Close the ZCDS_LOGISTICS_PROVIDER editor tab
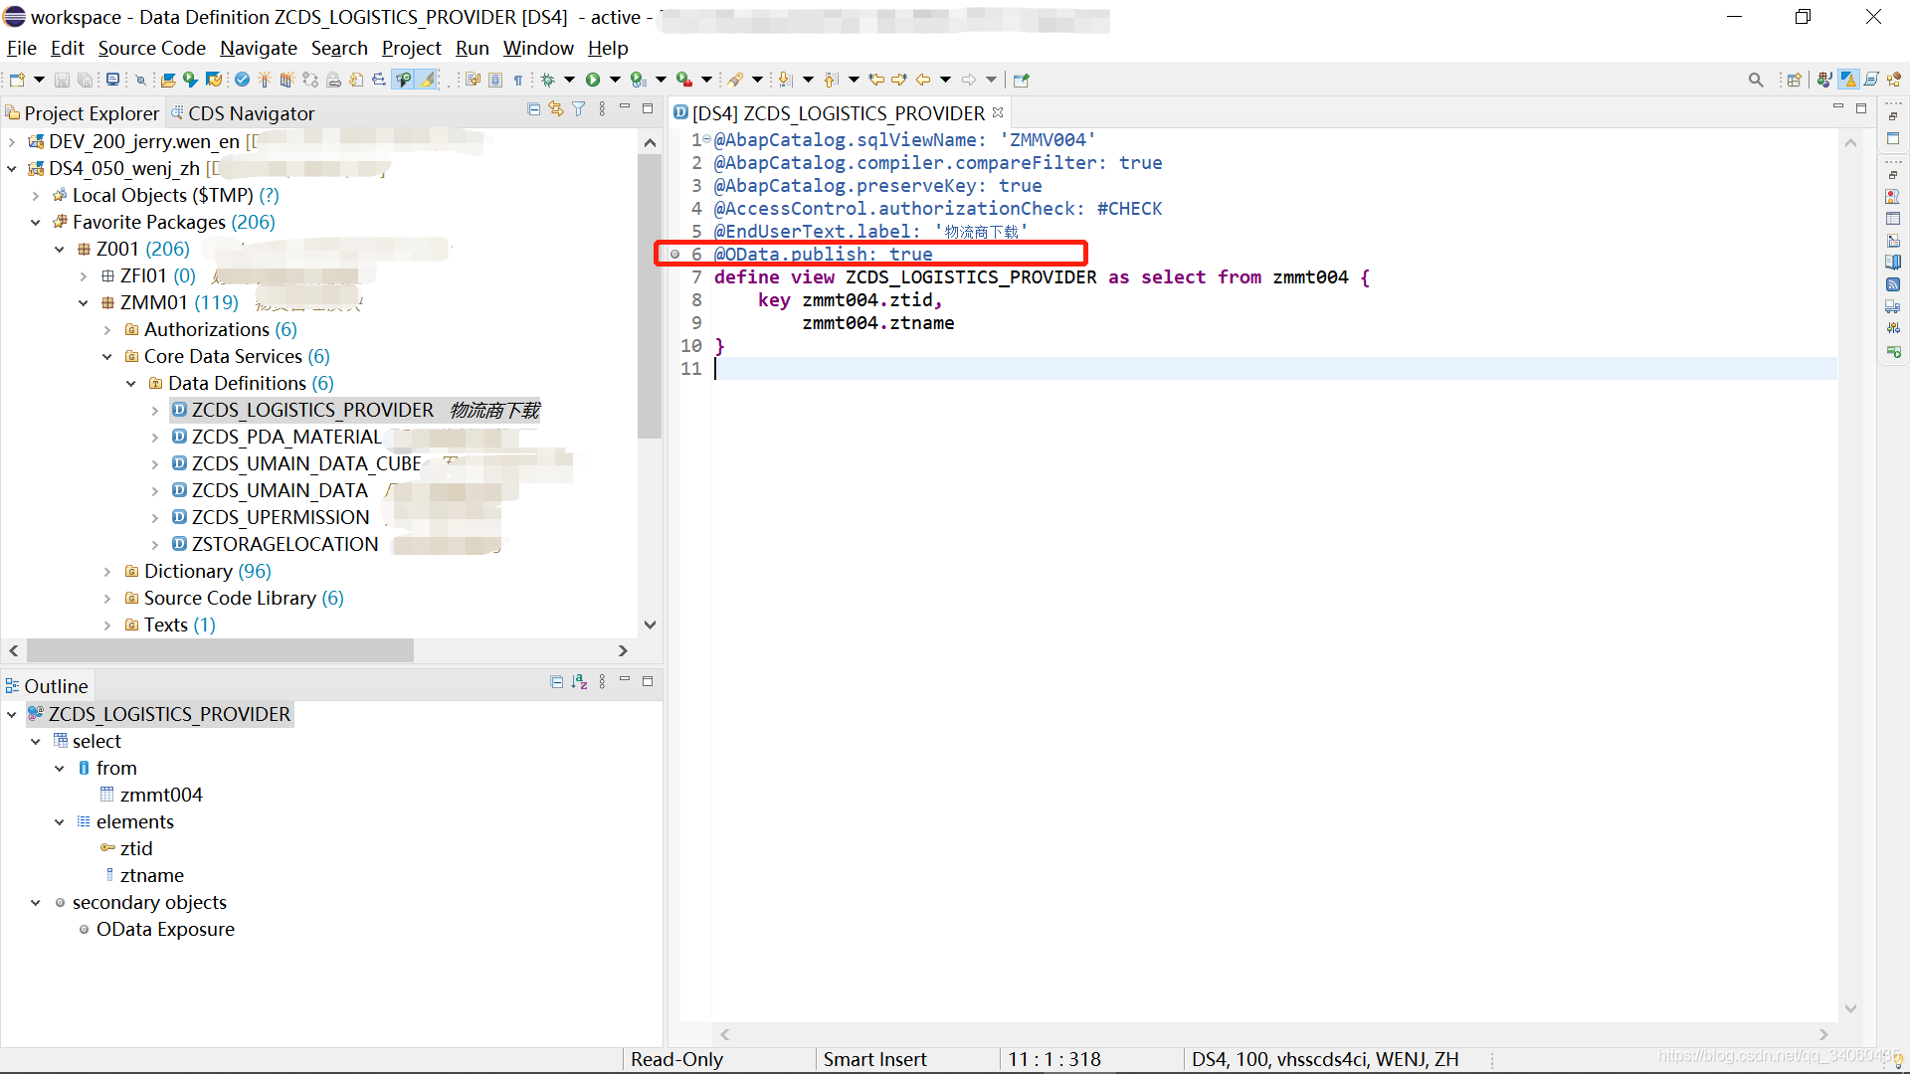This screenshot has width=1910, height=1074. [x=998, y=112]
